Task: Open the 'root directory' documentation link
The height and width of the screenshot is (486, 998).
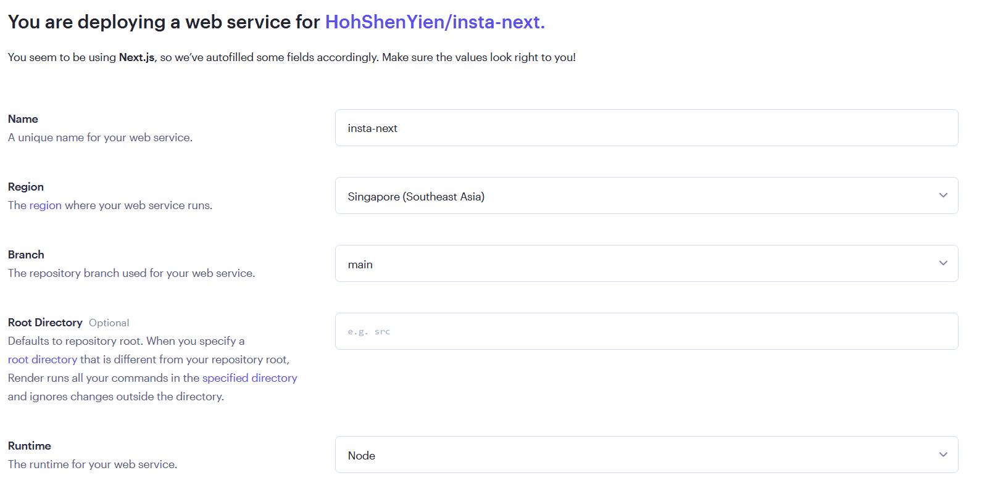Action: [43, 360]
